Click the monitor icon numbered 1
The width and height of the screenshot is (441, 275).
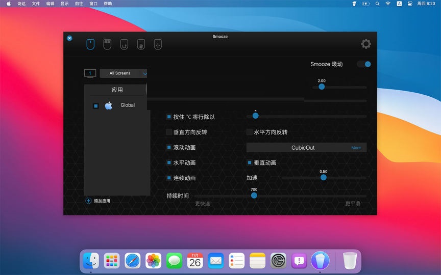[x=90, y=73]
